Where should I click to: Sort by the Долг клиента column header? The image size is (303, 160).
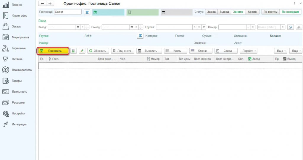(203, 59)
